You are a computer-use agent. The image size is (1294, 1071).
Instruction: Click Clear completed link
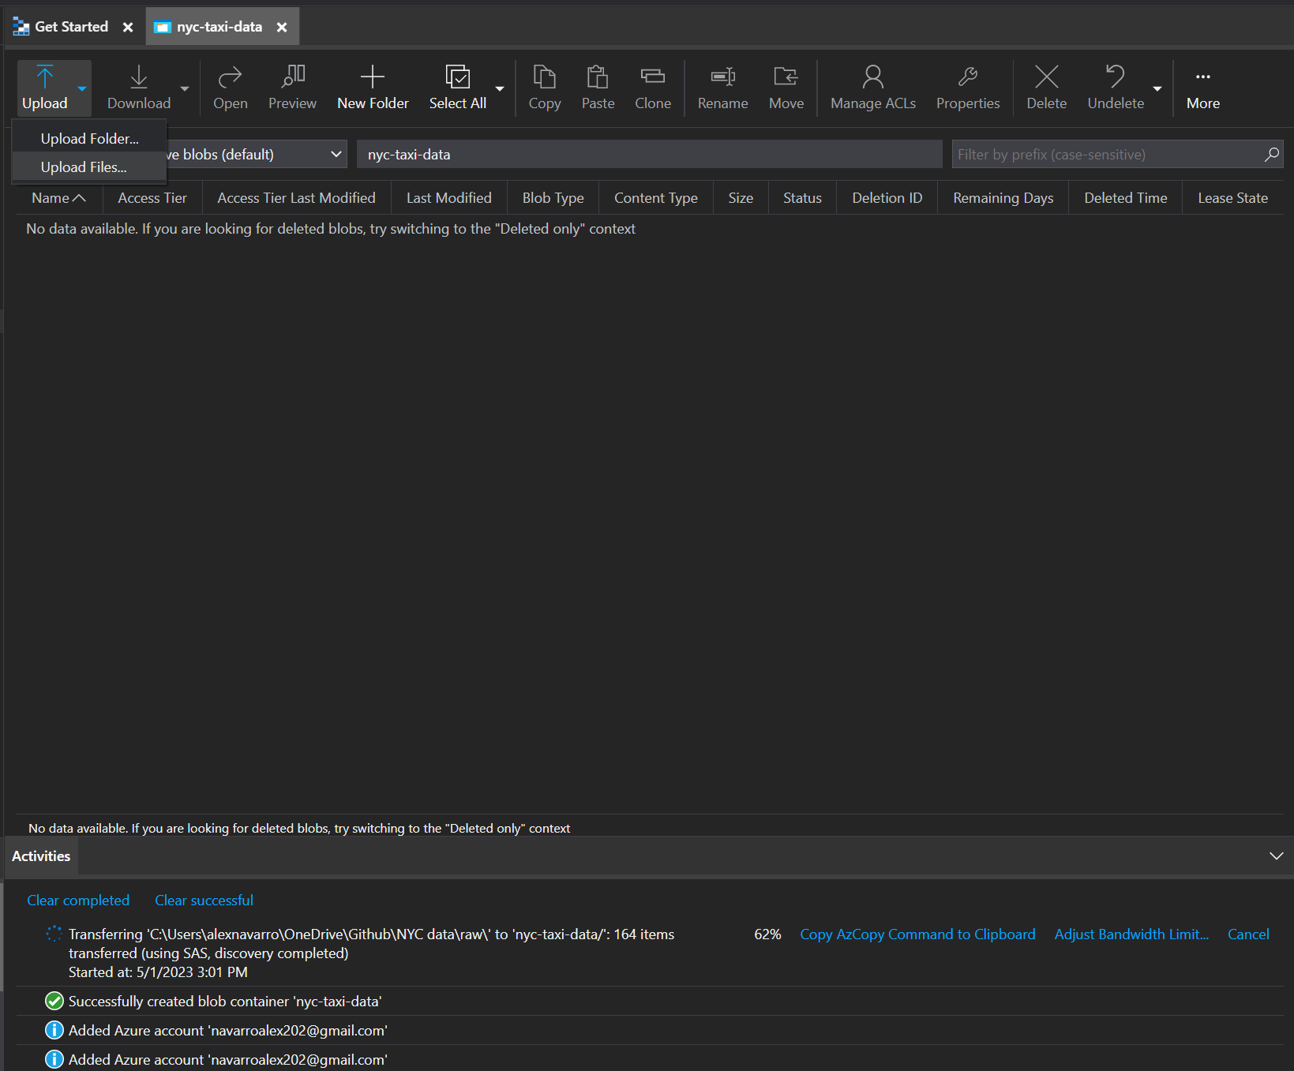click(x=78, y=901)
